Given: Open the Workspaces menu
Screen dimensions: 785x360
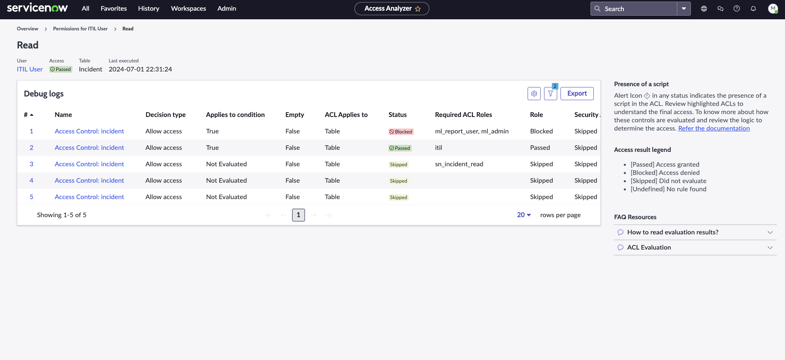Looking at the screenshot, I should pyautogui.click(x=188, y=9).
